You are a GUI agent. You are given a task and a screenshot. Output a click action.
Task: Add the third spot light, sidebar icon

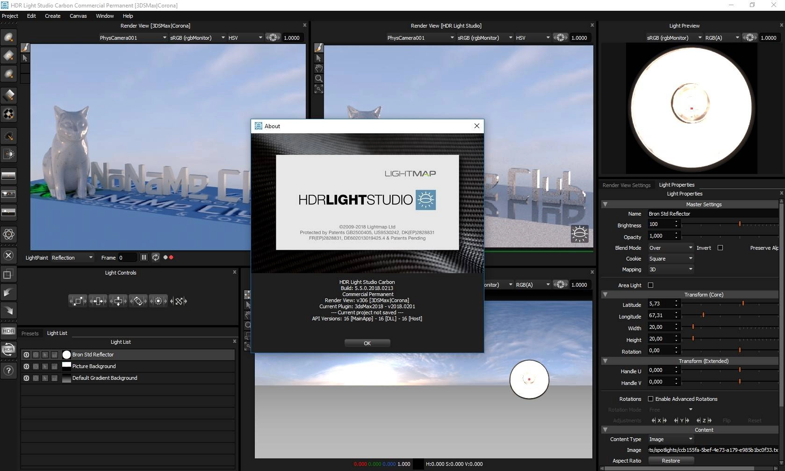click(8, 74)
